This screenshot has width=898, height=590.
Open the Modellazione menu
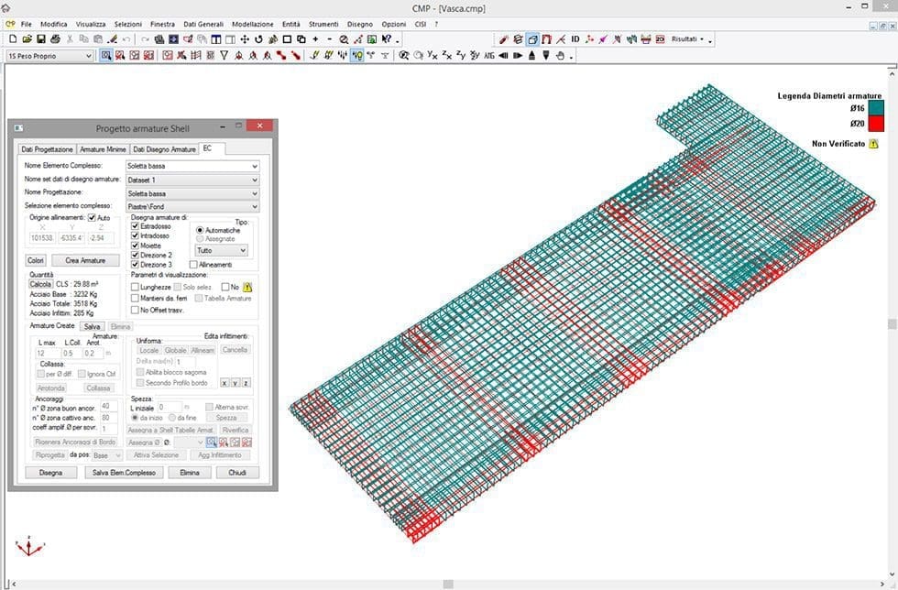(x=252, y=24)
